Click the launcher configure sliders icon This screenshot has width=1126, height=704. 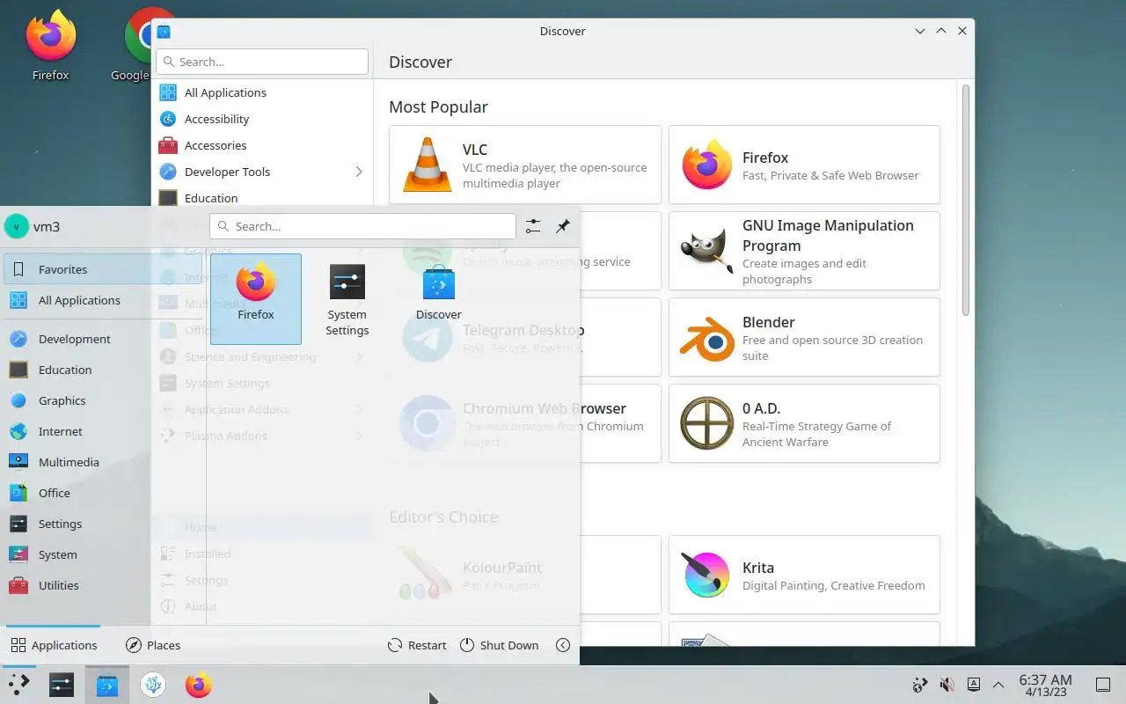point(533,226)
